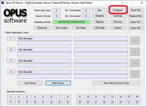
Task: Minimize the Opus FSI Server window
Action: 122,3
